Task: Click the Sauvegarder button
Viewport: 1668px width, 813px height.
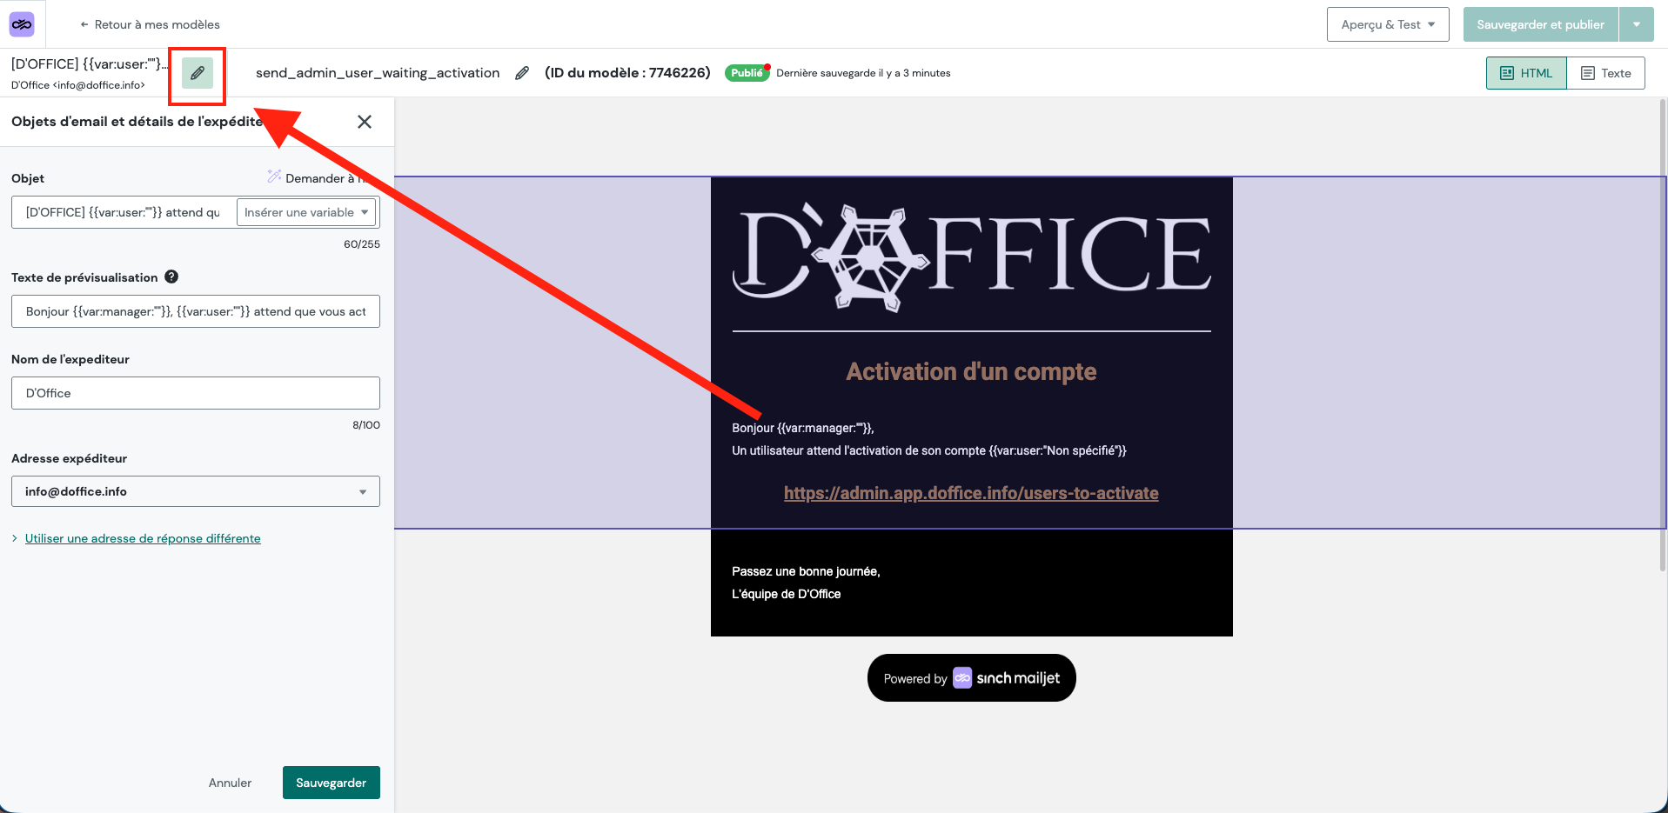Action: [x=331, y=783]
